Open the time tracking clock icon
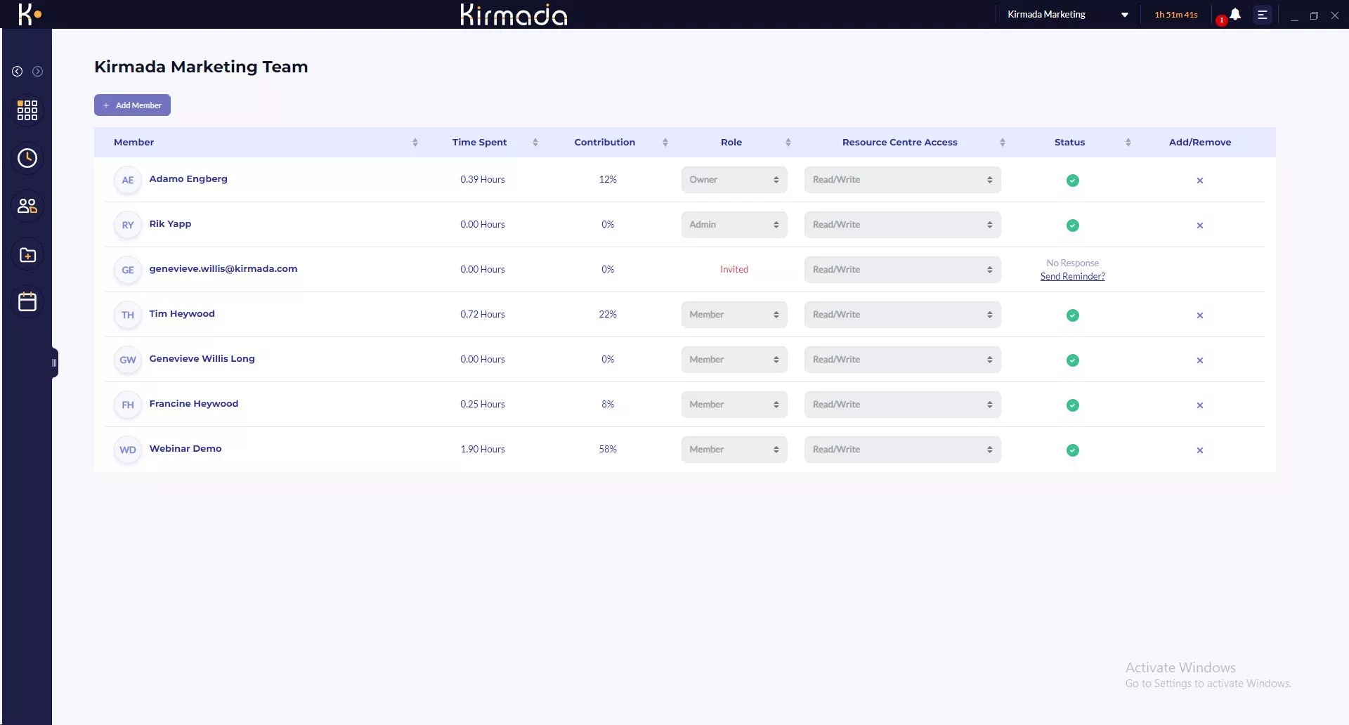 point(27,158)
